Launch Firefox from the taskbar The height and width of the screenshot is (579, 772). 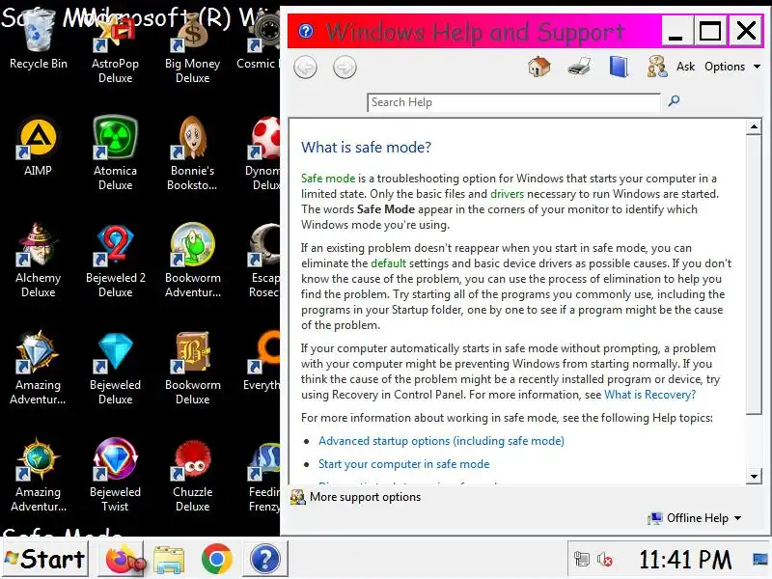(124, 559)
